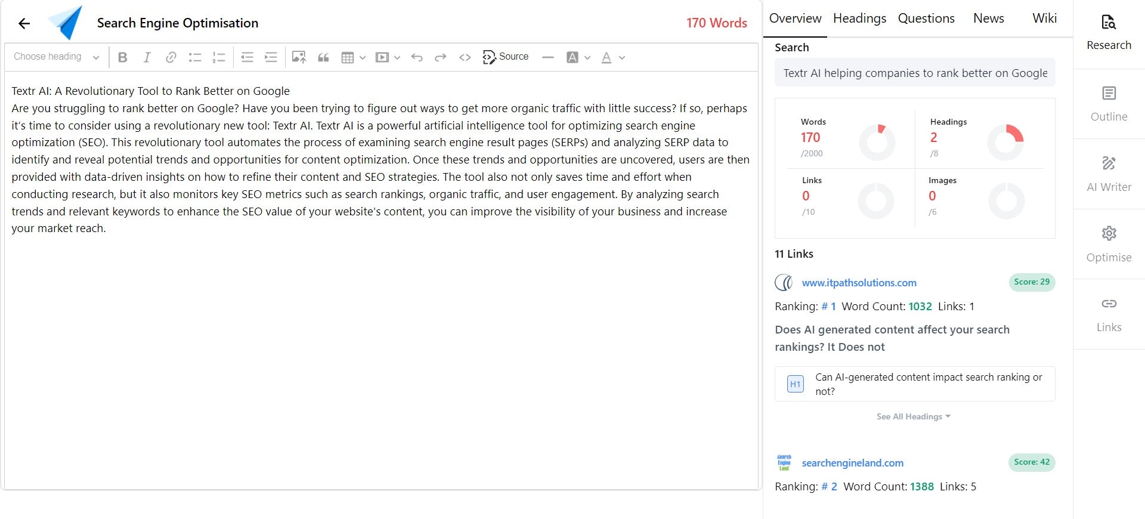1145x519 pixels.
Task: Insert a block quote
Action: click(x=323, y=57)
